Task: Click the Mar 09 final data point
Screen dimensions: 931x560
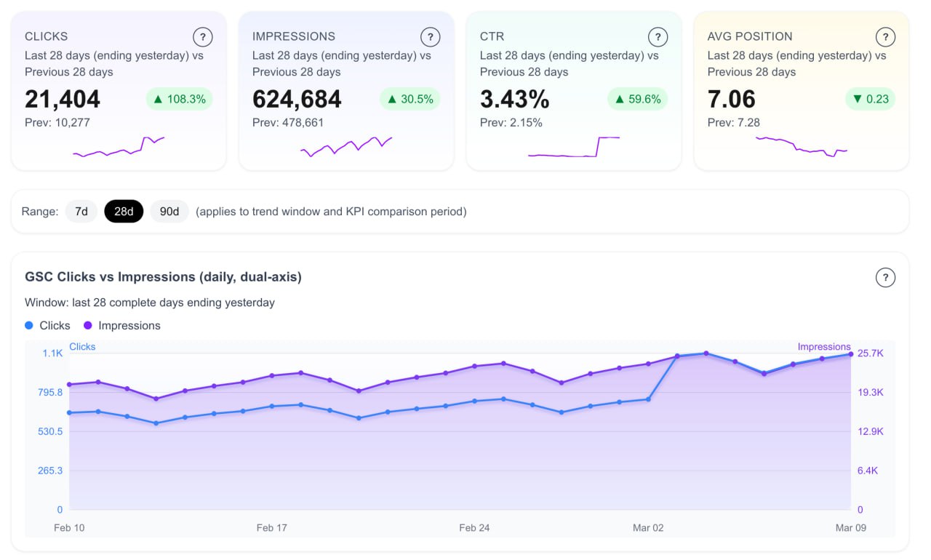Action: pyautogui.click(x=850, y=354)
